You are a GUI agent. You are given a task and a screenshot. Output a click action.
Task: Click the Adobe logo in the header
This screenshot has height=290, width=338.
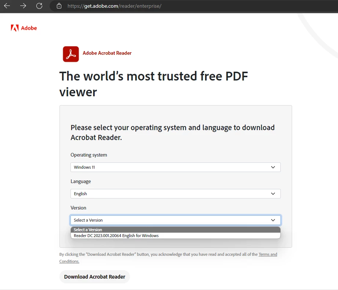(24, 28)
